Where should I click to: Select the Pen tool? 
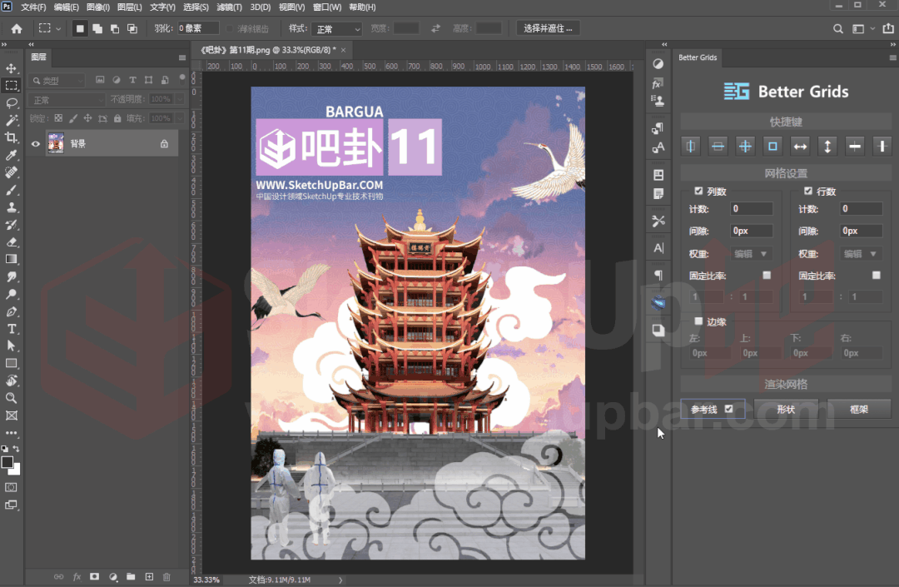click(x=12, y=311)
